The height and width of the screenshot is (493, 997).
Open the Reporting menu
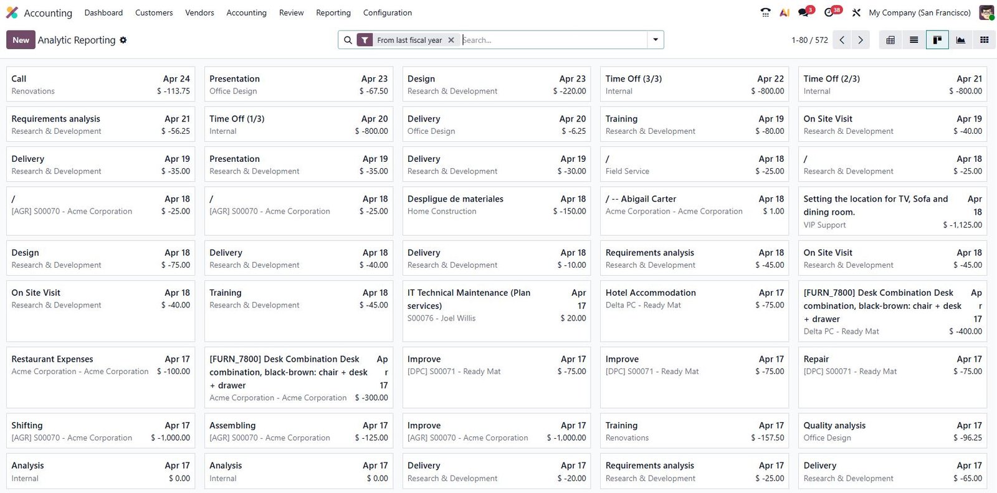(x=333, y=12)
